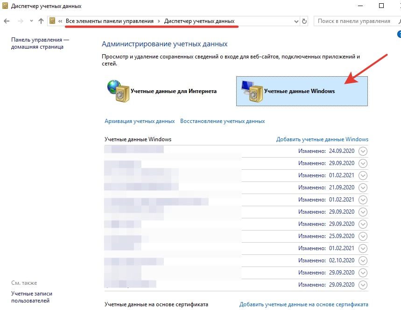Open the chevron after 'Все элементы панели управления'
This screenshot has height=310, width=401.
(x=159, y=21)
